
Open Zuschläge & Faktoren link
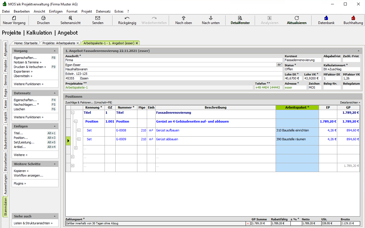point(89,102)
